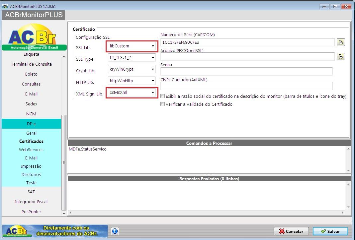The width and height of the screenshot is (355, 240).
Task: Select Teste under DF-e
Action: (31, 183)
